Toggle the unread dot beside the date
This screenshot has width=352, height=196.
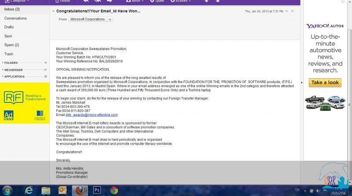[286, 11]
